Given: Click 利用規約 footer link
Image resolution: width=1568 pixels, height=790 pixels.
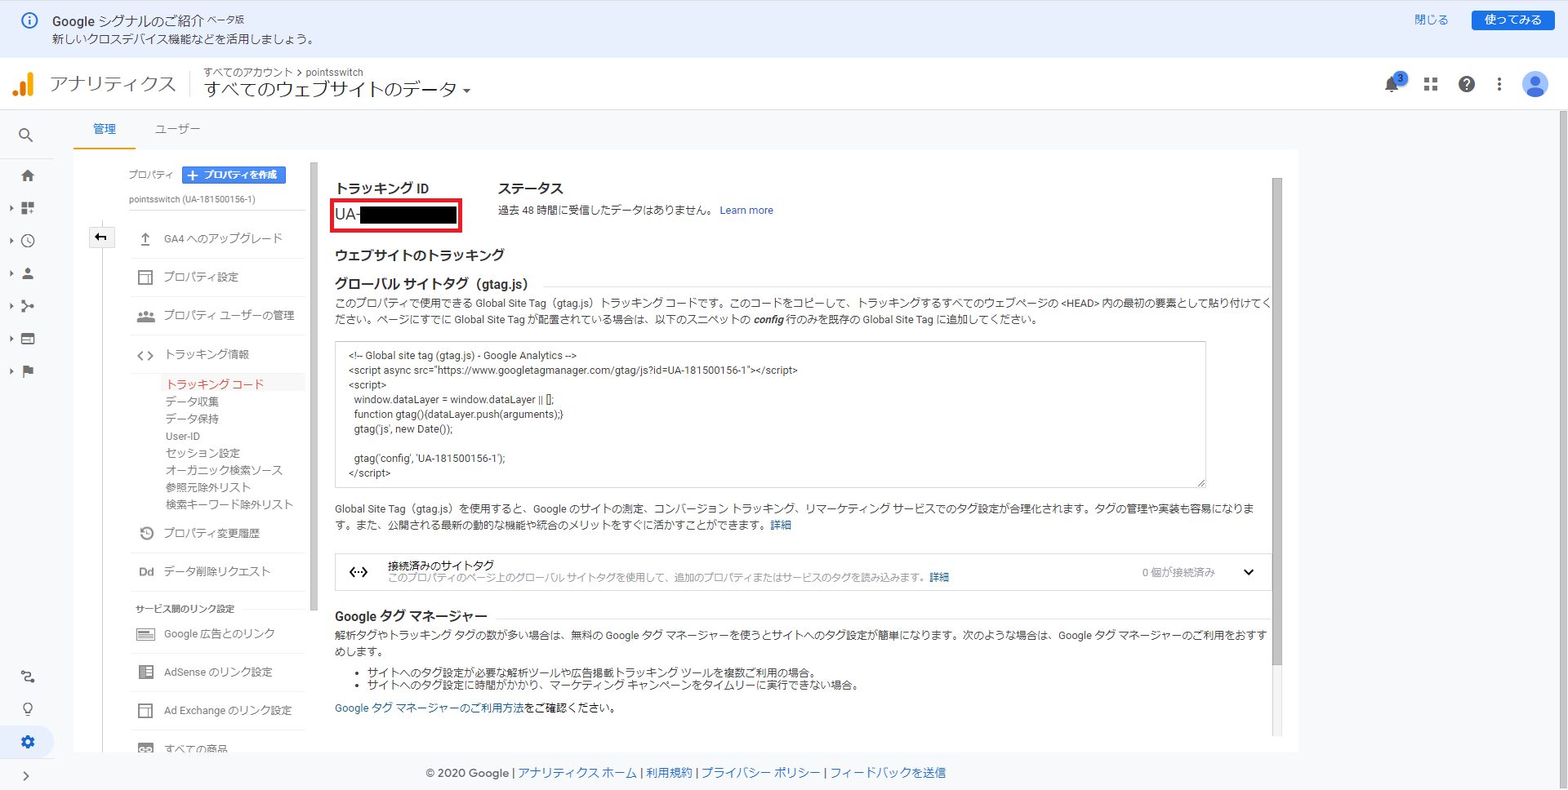Looking at the screenshot, I should pos(669,773).
